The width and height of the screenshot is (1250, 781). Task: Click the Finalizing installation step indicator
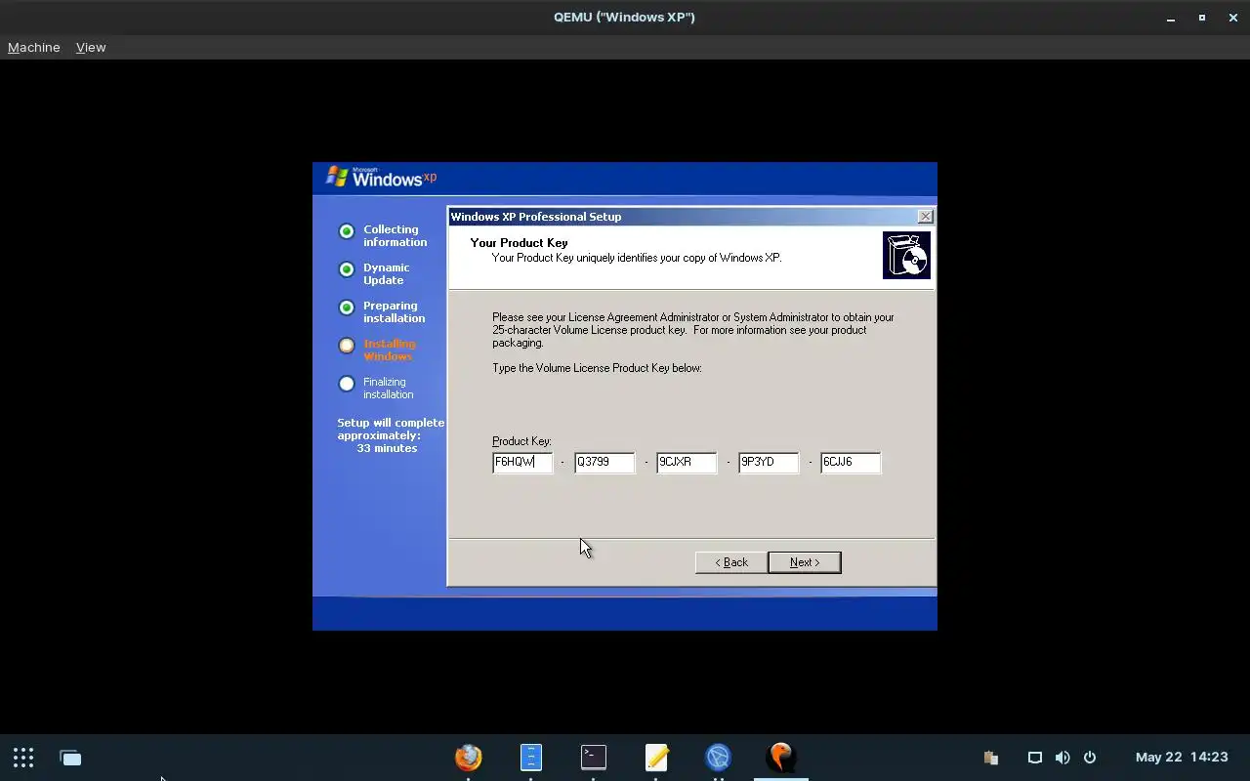tap(346, 384)
